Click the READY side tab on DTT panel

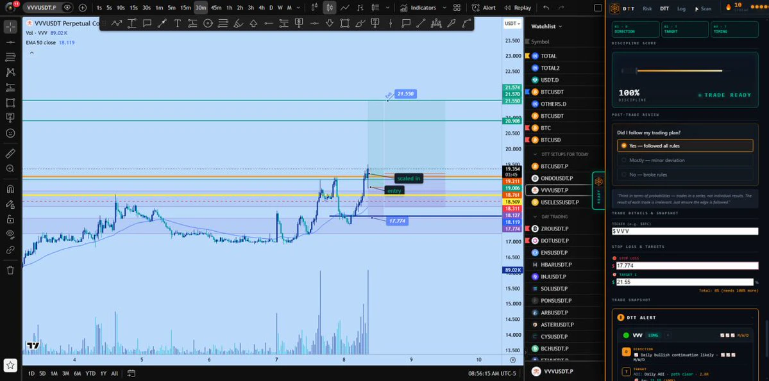[x=598, y=190]
